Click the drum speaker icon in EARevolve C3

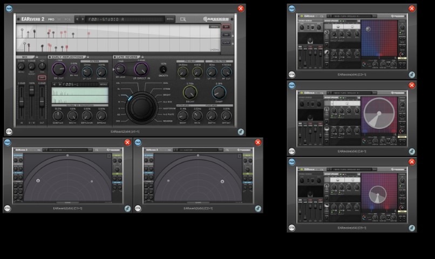tap(327, 52)
